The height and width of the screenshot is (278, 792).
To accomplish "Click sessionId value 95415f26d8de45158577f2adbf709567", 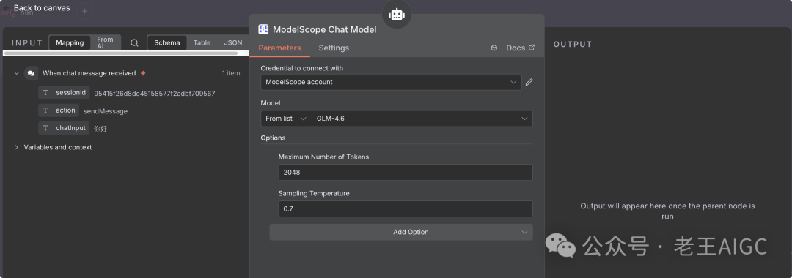I will 155,94.
